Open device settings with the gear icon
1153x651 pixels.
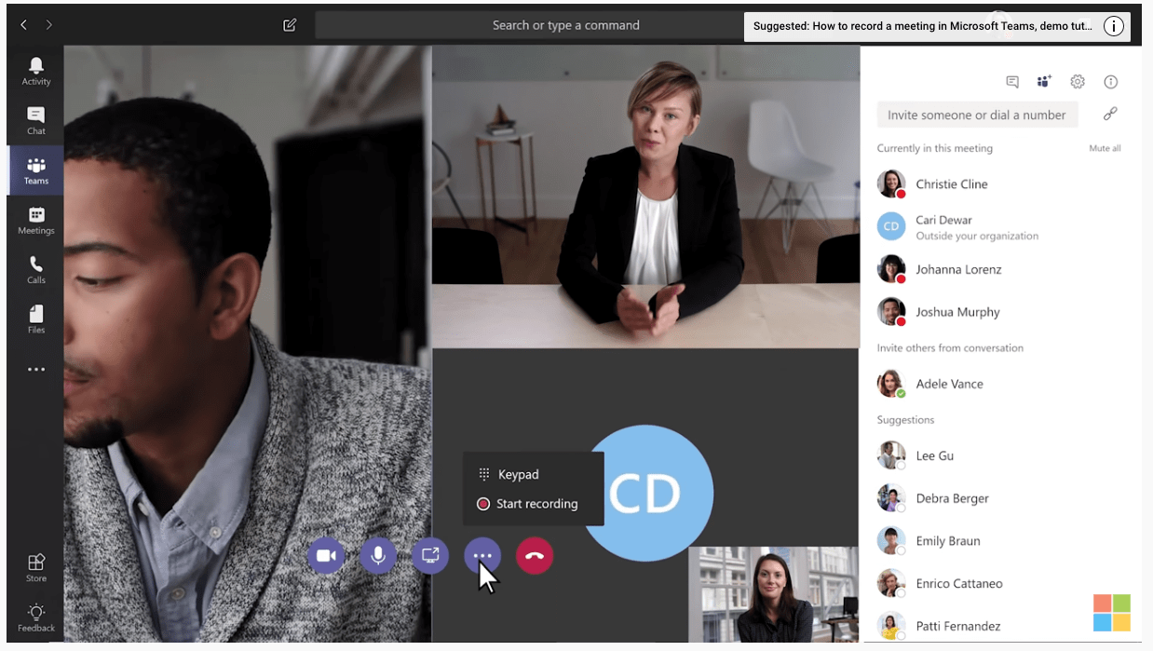pos(1078,82)
